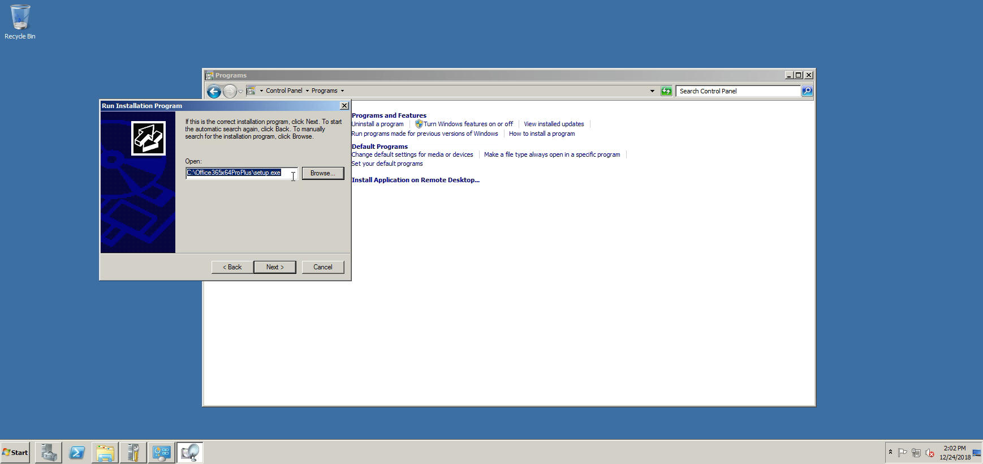
Task: Click the network icon in system tray
Action: coord(916,453)
